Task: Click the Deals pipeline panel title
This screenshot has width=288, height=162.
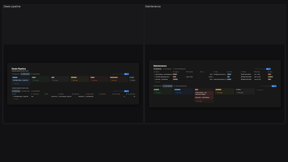Action: pyautogui.click(x=12, y=6)
